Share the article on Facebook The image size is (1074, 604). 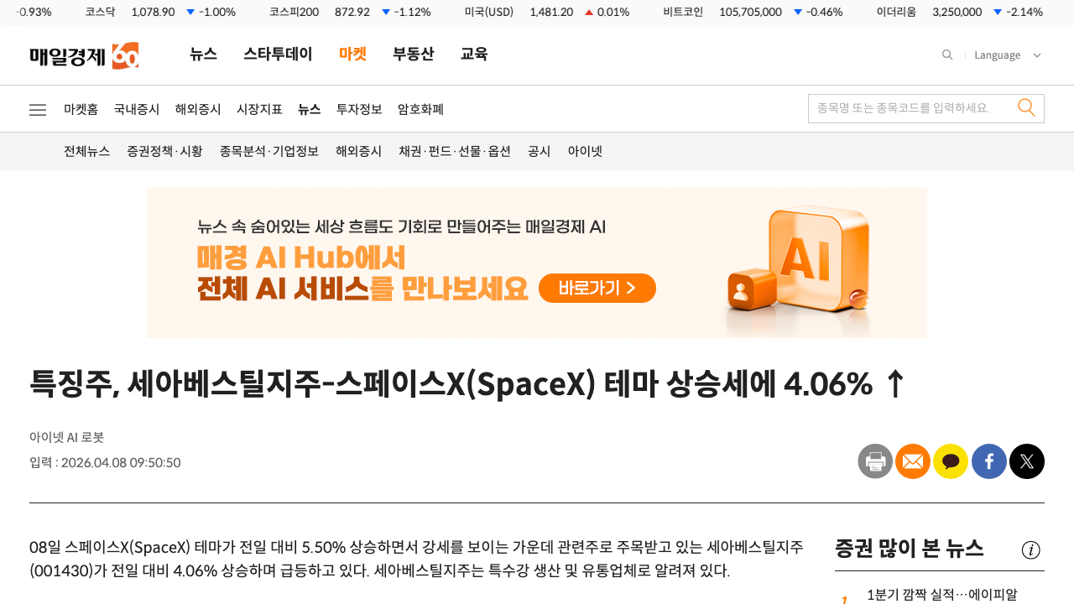point(989,461)
